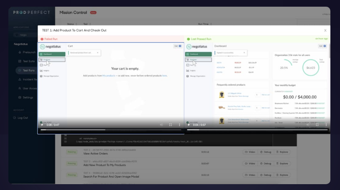Viewport: 340px width, 190px height.
Task: Click the Alcohol Prep Pads product thumbnail
Action: (221, 108)
